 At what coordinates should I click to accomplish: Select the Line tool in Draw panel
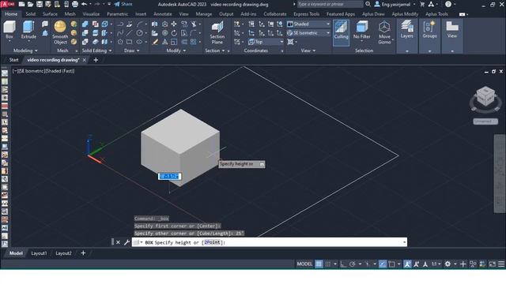click(x=129, y=33)
